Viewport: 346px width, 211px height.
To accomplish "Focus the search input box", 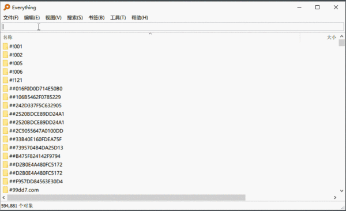I will pyautogui.click(x=173, y=27).
